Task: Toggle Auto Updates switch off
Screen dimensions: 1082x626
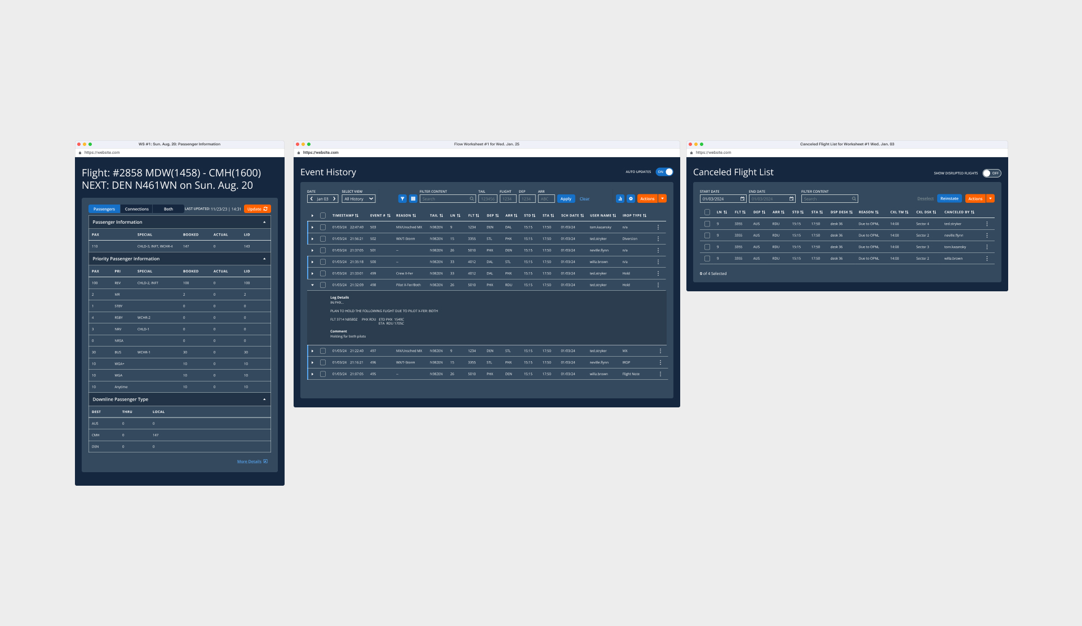Action: tap(664, 172)
